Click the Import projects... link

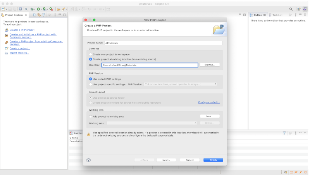[19, 53]
